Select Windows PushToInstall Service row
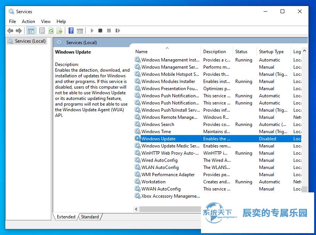This screenshot has width=316, height=235. 218,110
